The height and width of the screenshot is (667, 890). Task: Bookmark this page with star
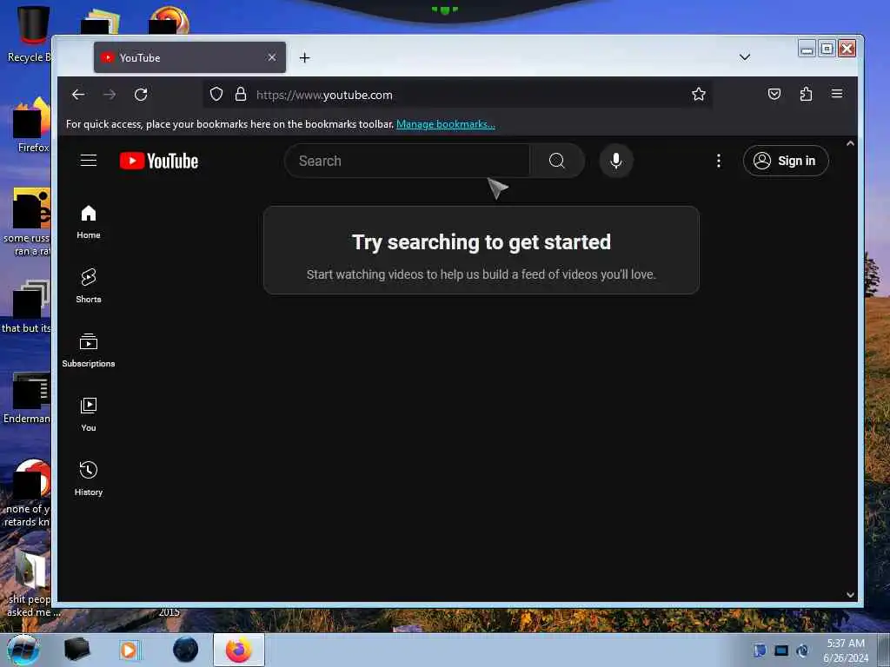[x=699, y=94]
